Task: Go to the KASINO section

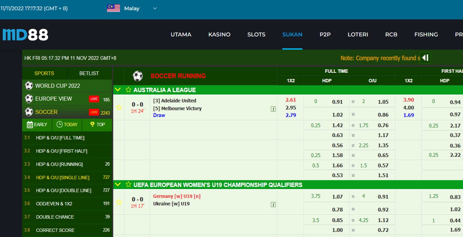Action: coord(219,34)
